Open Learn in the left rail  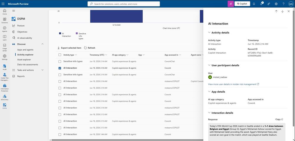click(x=4, y=38)
